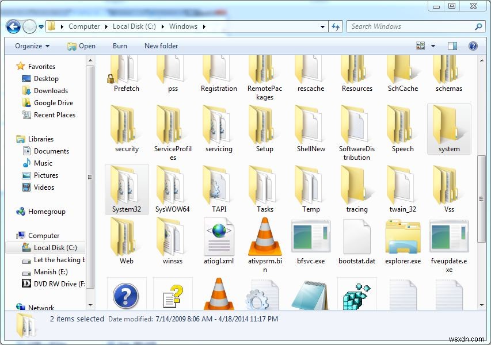This screenshot has width=491, height=345.
Task: Select the RemotePackages folder
Action: [265, 79]
